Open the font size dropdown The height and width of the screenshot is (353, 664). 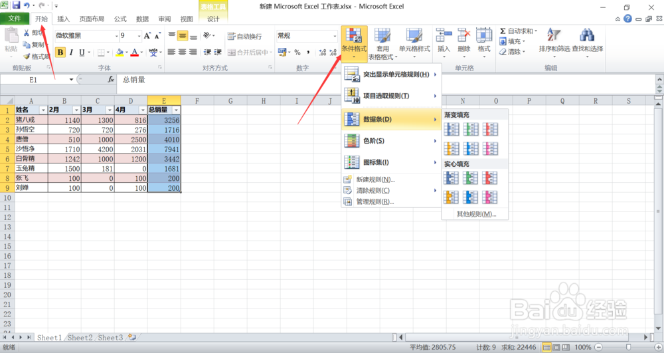tap(139, 36)
